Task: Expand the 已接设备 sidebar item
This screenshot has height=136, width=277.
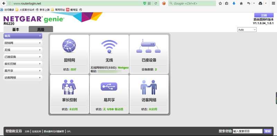Action: coord(23,57)
